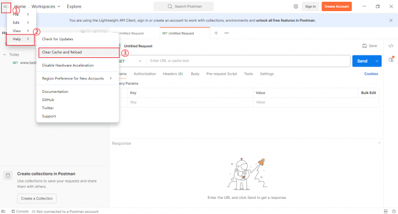Viewport: 398px width, 214px height.
Task: Open the Cookies link
Action: (371, 74)
